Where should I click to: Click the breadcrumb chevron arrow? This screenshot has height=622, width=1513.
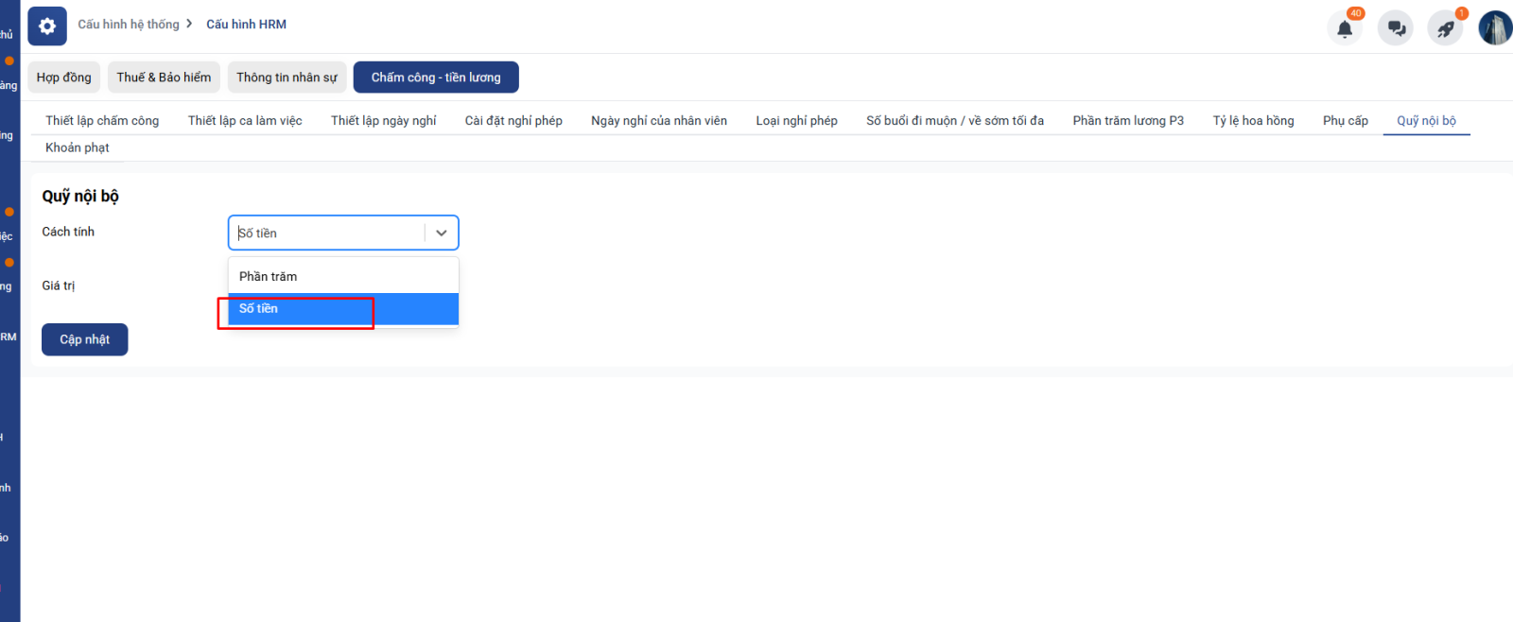(189, 24)
